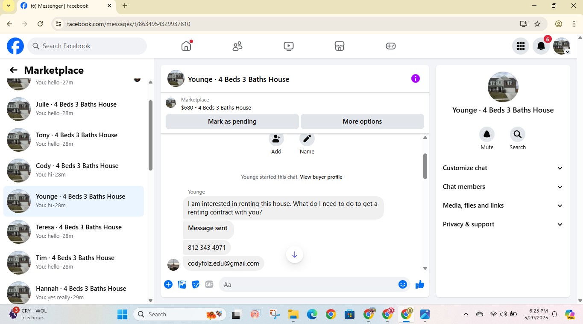Attach a file using photo icon
The image size is (583, 324).
click(x=182, y=284)
